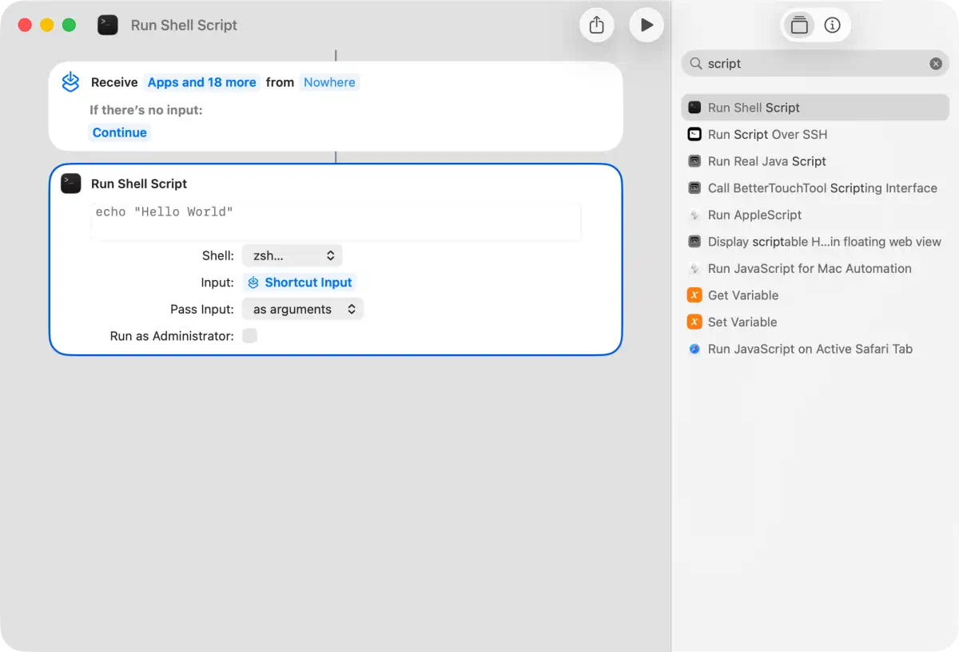Click into the shell script text area

click(336, 221)
